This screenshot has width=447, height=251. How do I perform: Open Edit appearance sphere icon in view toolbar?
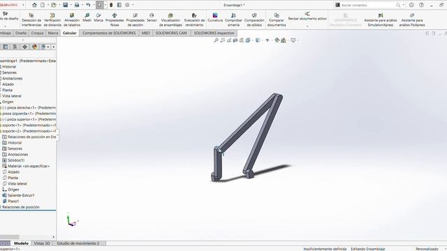(x=277, y=40)
